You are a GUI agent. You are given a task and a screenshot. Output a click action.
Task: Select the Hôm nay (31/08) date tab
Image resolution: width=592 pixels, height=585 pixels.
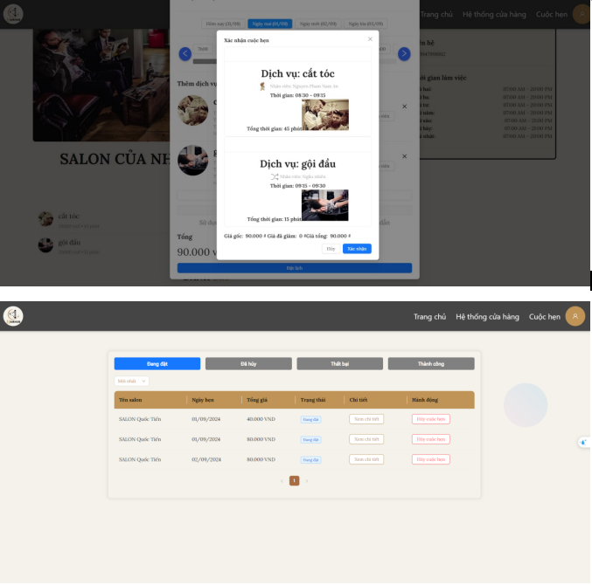click(223, 24)
